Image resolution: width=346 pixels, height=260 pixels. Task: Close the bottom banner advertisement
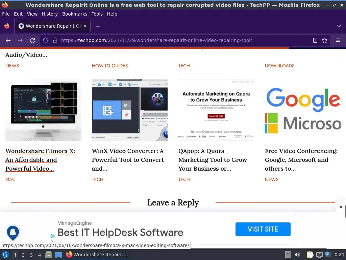(341, 207)
